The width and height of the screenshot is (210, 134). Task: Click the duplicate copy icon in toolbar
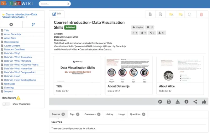tap(190, 14)
